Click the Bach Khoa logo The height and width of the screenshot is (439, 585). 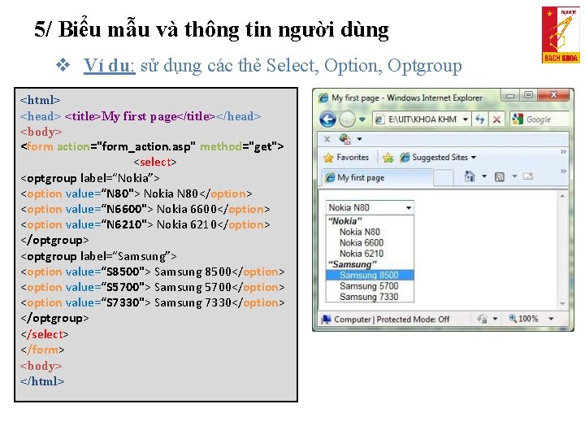click(561, 35)
